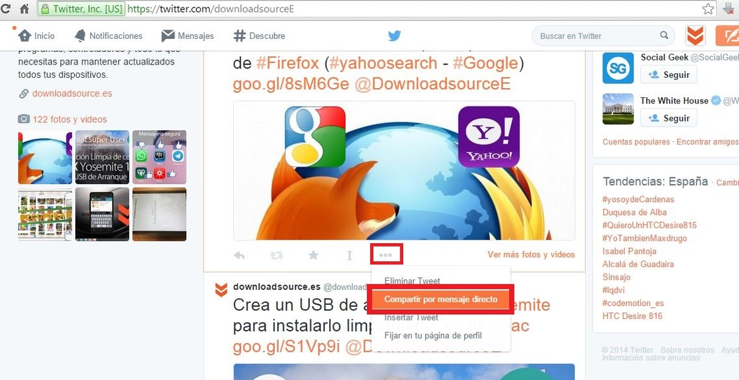
Task: Click the I-shaped icon next to the favorite star
Action: 349,255
